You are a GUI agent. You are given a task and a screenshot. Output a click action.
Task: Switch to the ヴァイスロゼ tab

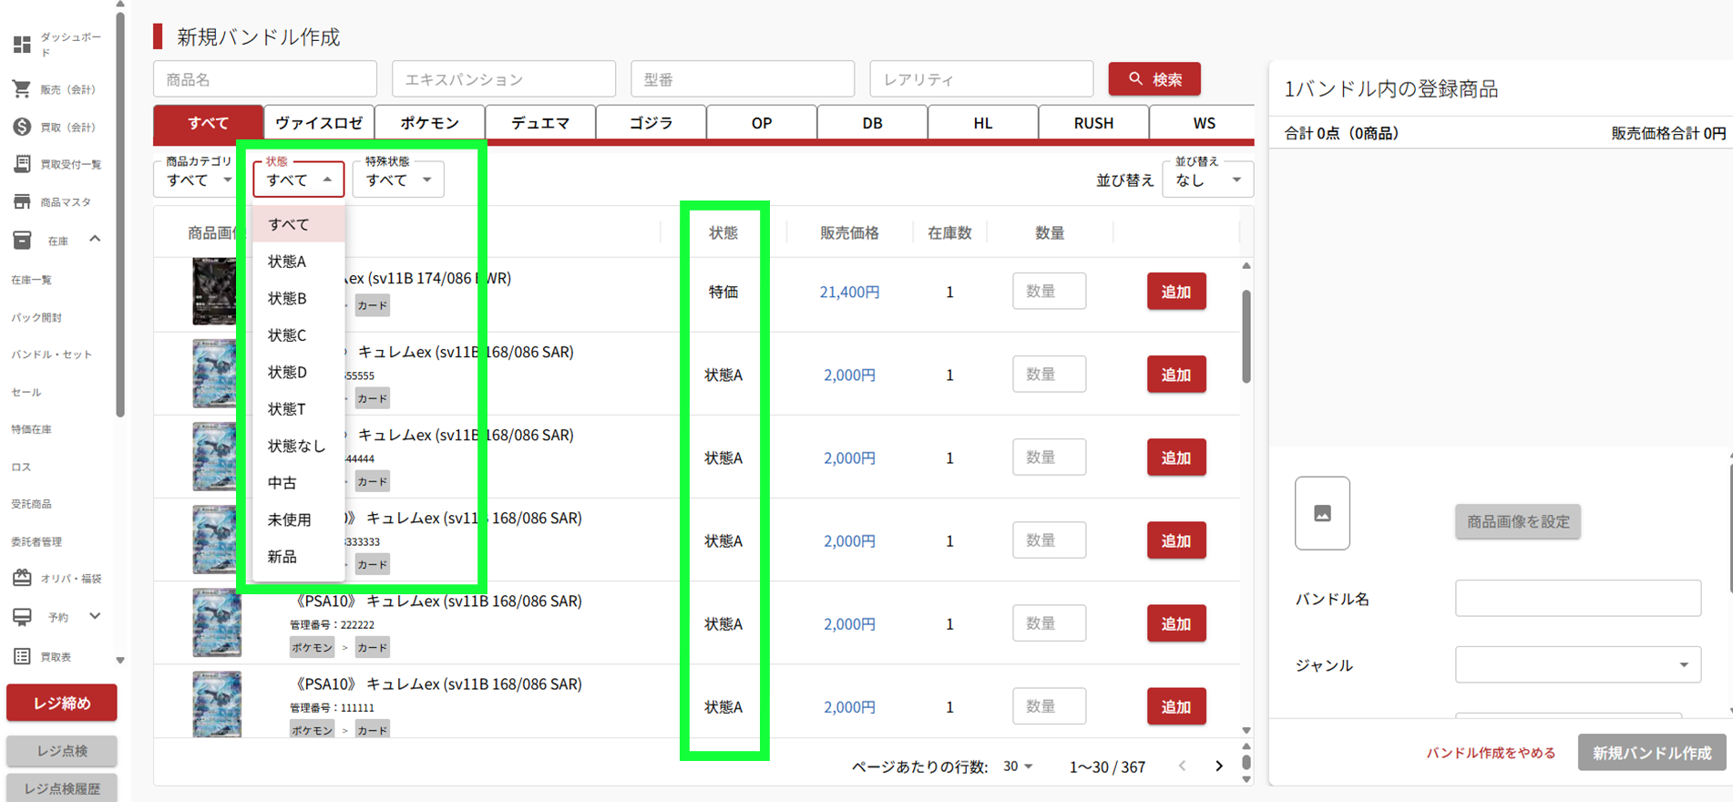pyautogui.click(x=319, y=123)
